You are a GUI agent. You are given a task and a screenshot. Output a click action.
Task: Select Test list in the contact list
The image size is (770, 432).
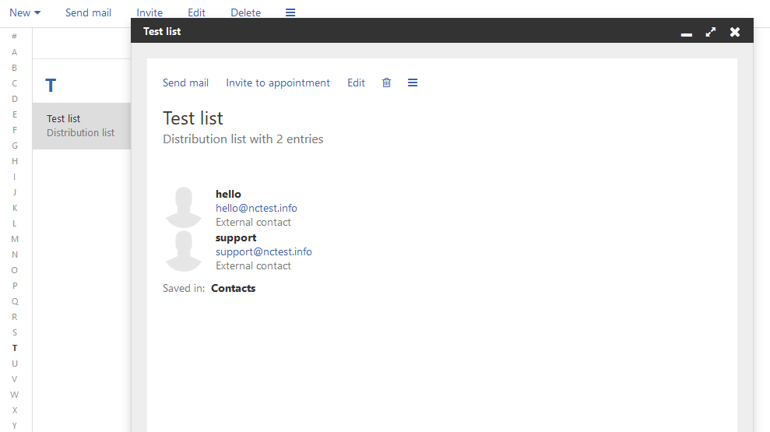point(82,125)
